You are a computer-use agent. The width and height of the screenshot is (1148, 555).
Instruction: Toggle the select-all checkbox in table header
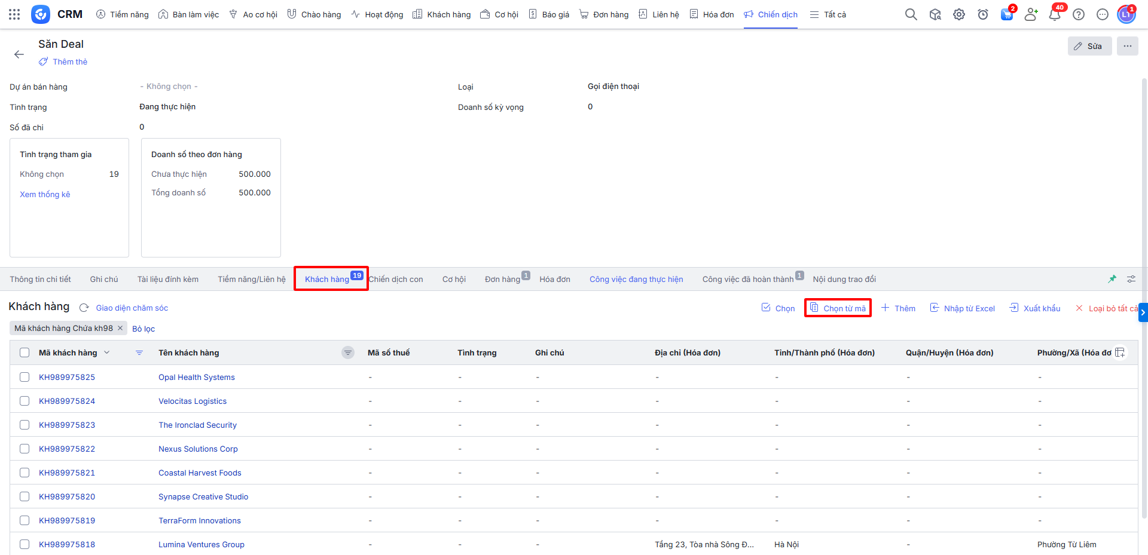(25, 352)
